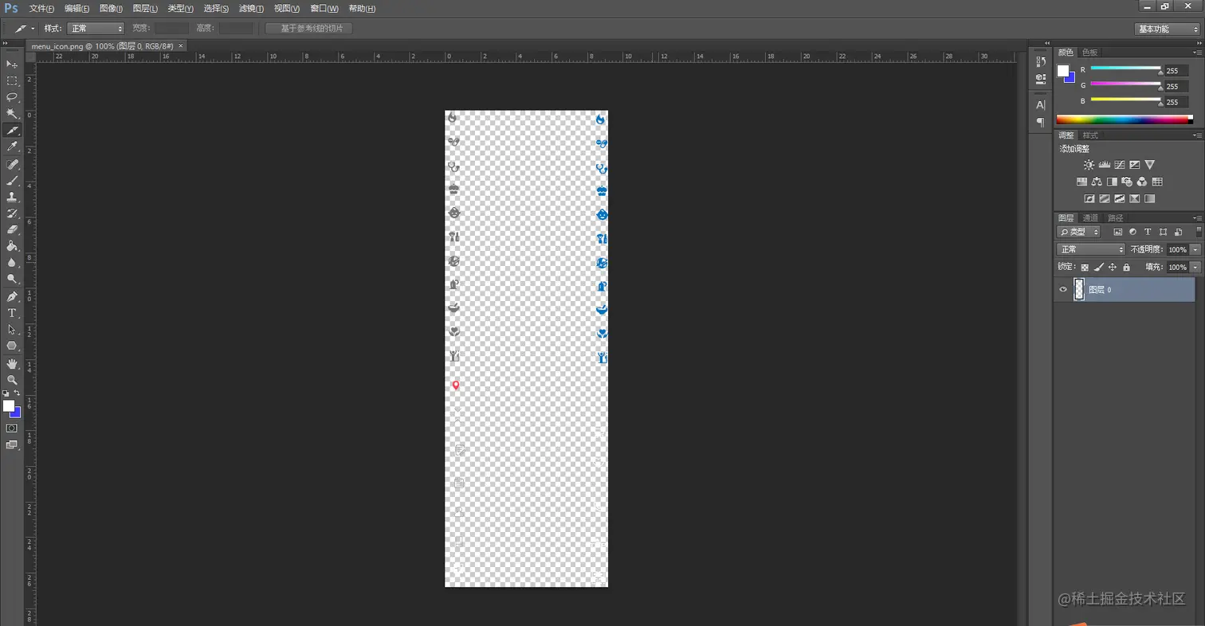This screenshot has width=1205, height=626.
Task: Click the R red channel slider
Action: click(x=1125, y=70)
